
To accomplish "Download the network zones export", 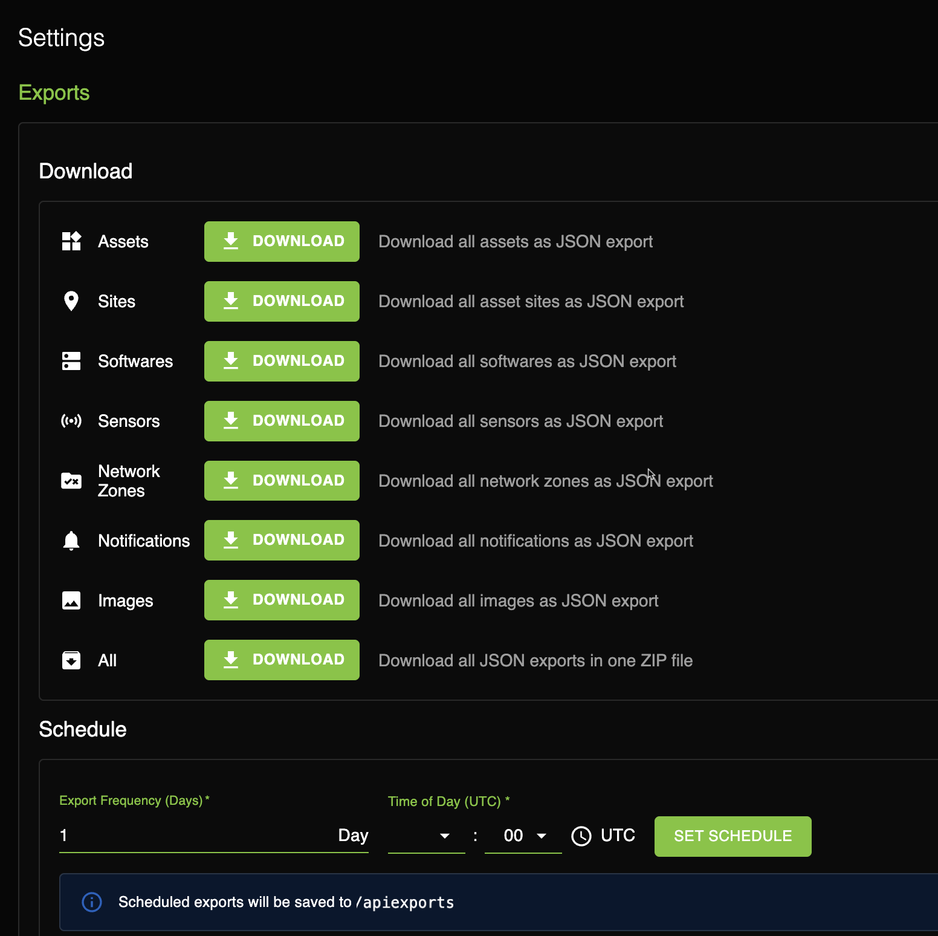I will (x=282, y=481).
